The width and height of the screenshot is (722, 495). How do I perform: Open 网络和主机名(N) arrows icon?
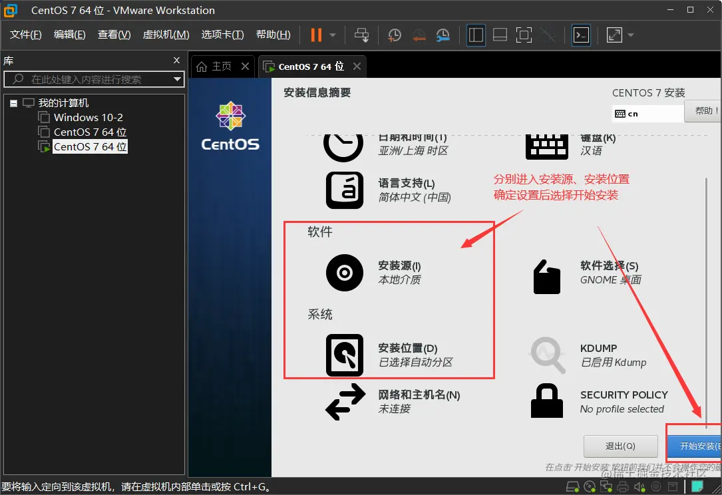[x=346, y=402]
